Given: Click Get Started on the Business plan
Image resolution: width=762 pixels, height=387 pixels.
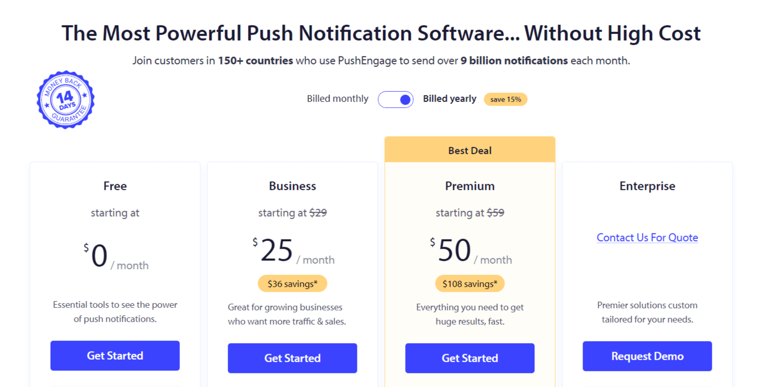Looking at the screenshot, I should coord(292,358).
